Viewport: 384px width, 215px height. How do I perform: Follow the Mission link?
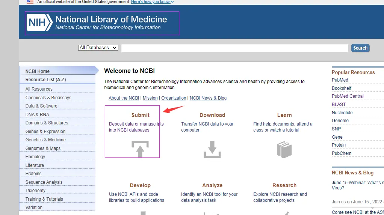click(150, 98)
